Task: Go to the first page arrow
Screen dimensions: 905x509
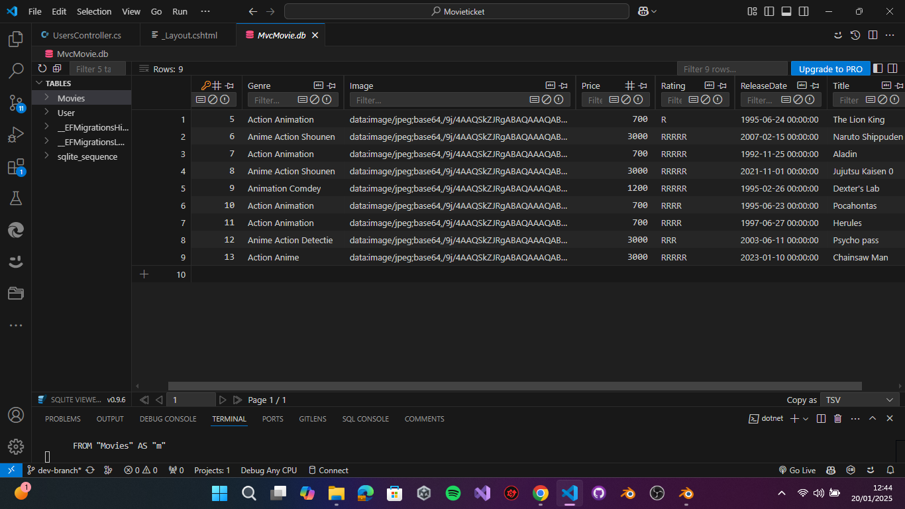Action: point(144,400)
